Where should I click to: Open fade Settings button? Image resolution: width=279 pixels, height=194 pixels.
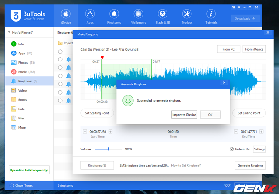pos(259,149)
